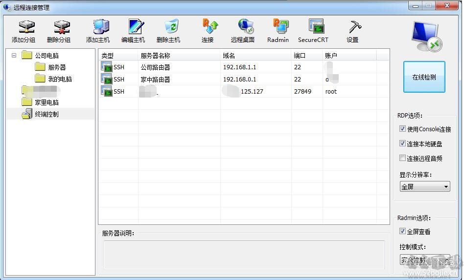Click the 公司电脑 folder icon

point(27,55)
